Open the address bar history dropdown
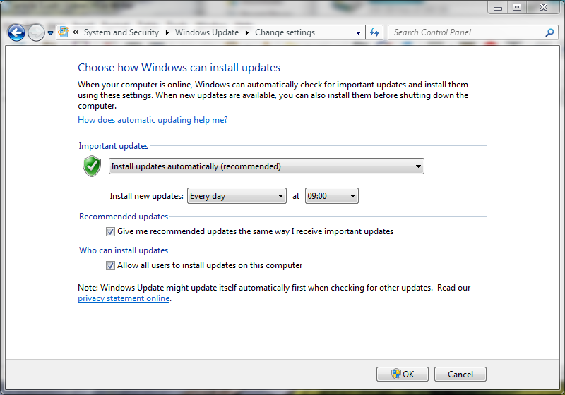 coord(358,32)
